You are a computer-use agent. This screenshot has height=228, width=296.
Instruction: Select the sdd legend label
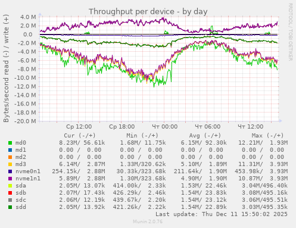pyautogui.click(x=21, y=207)
